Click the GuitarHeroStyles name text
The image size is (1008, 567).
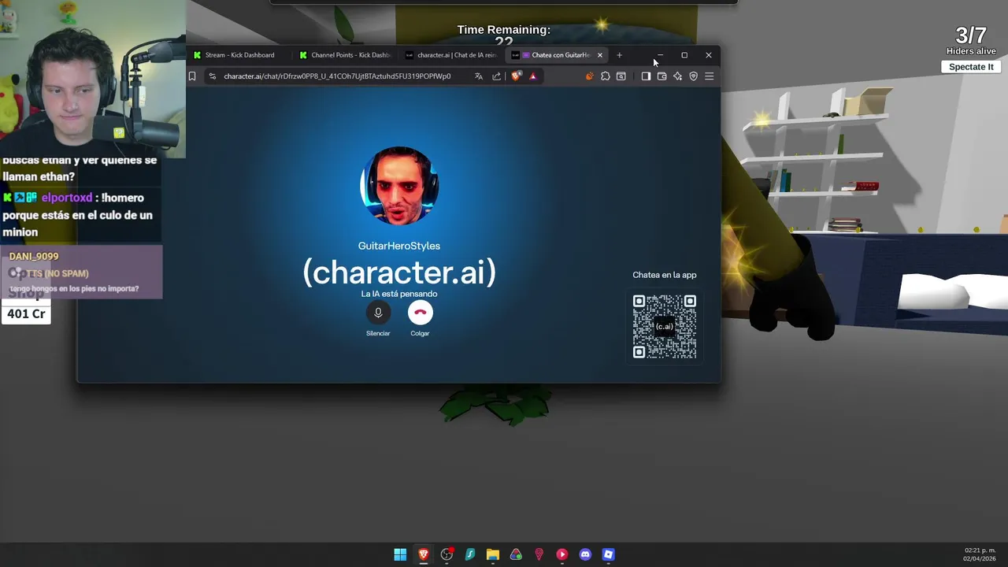pyautogui.click(x=399, y=246)
